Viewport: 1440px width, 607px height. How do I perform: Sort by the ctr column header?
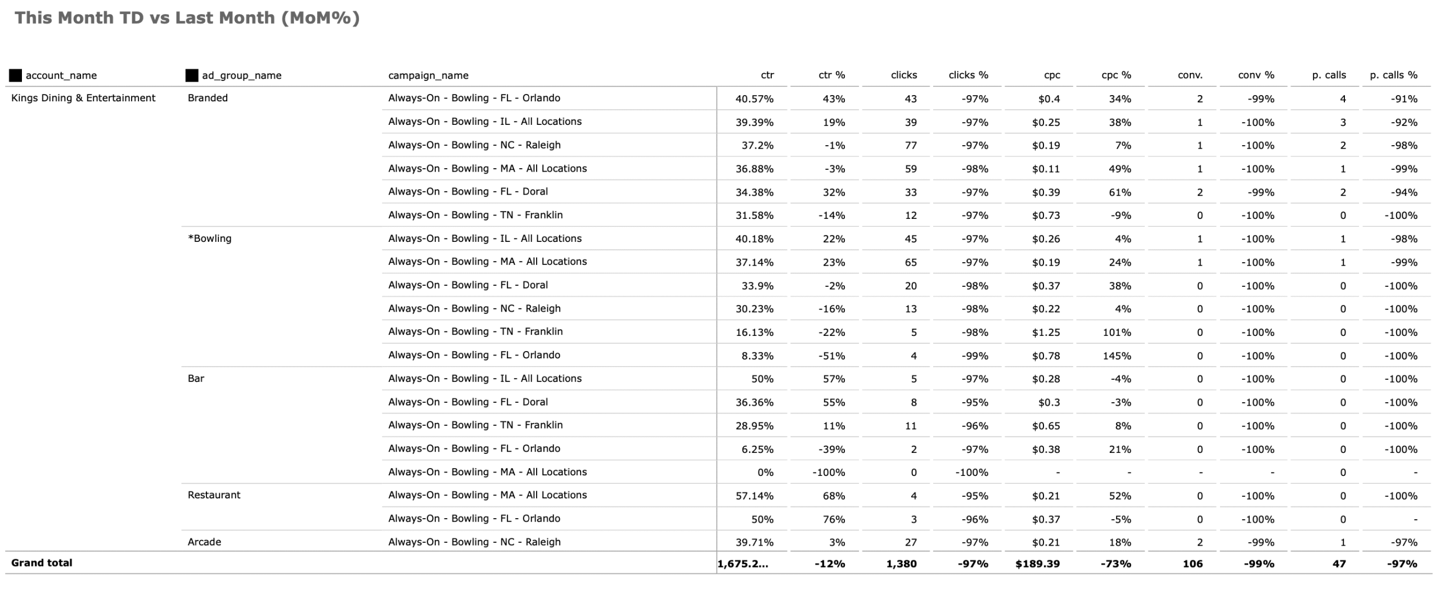click(767, 75)
